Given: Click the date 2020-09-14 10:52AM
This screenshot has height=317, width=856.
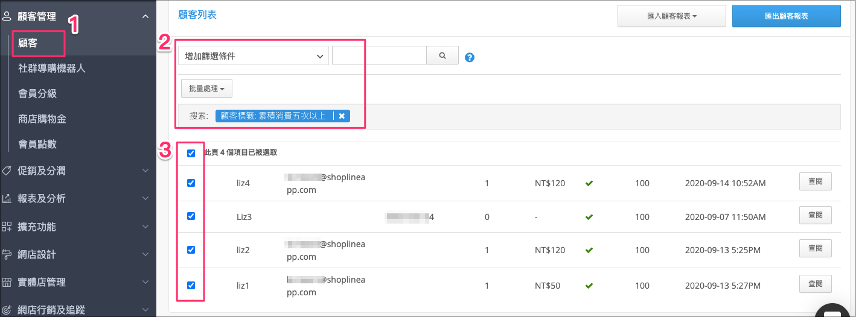Looking at the screenshot, I should pos(726,183).
